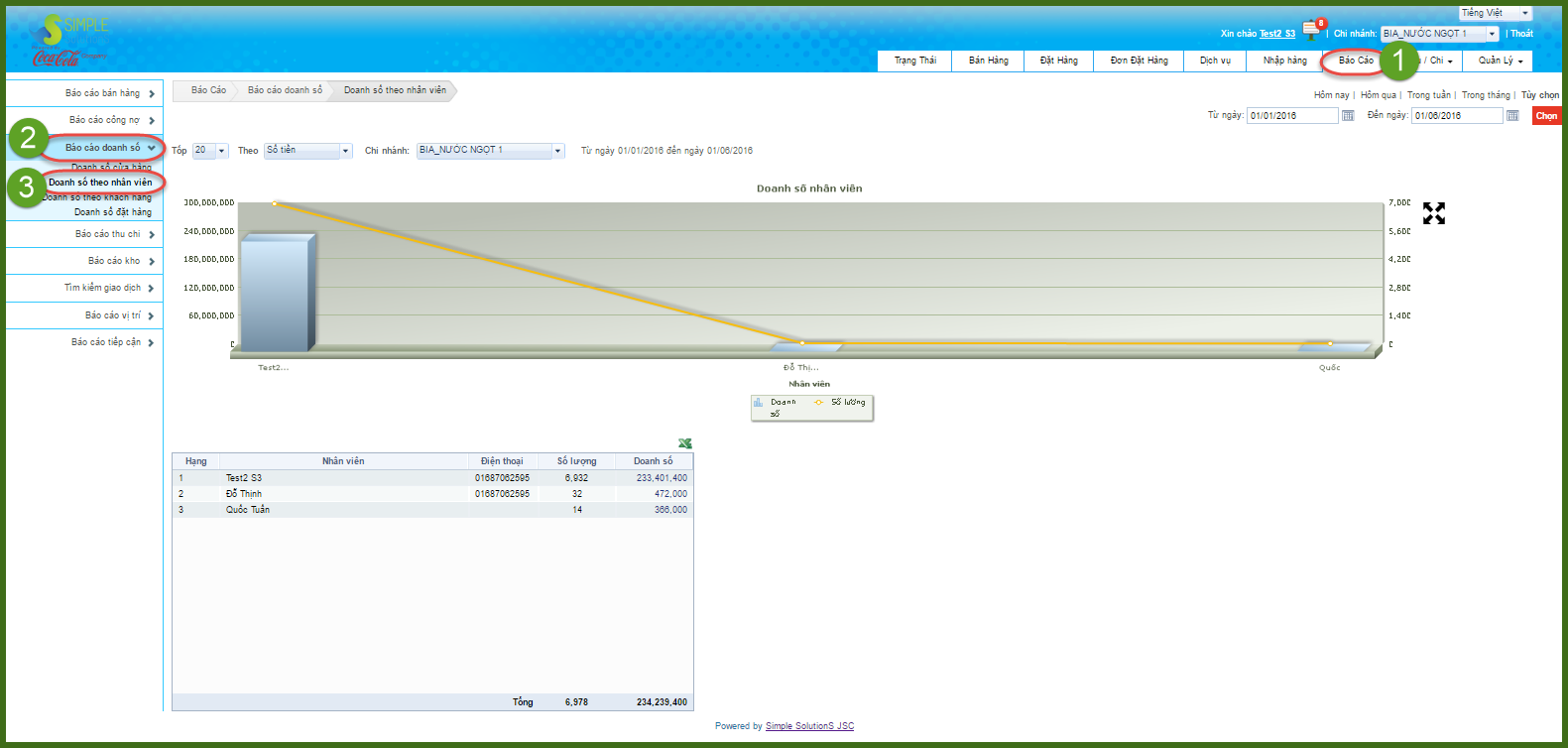Click the Từ ngày date input field
Image resolution: width=1568 pixels, height=748 pixels.
coord(1291,116)
